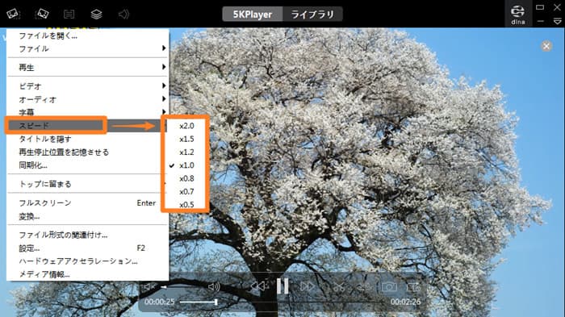Click the mute speaker icon in the playback bar
565x317 pixels.
tap(149, 286)
